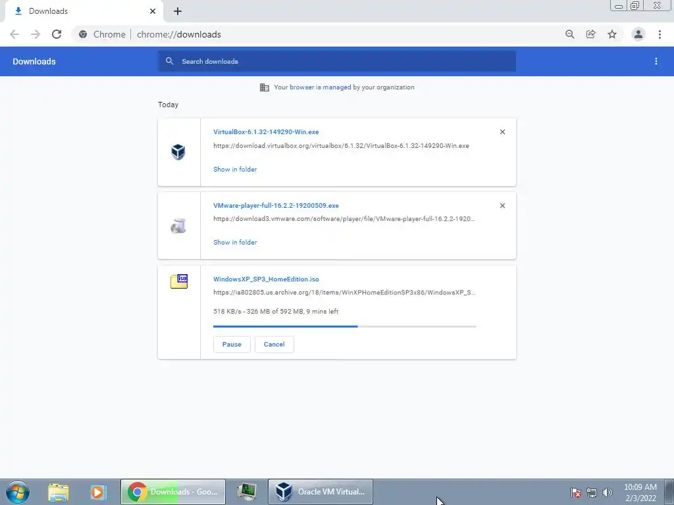Screen dimensions: 674x505
Task: Open the Chrome profile avatar
Action: [x=638, y=34]
